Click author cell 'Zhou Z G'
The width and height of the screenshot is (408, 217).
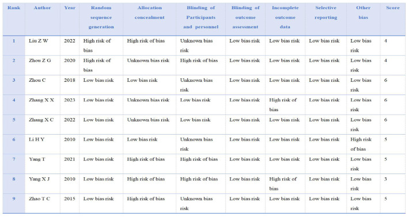(x=40, y=60)
